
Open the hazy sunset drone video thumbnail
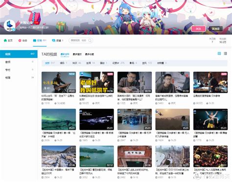172,120
